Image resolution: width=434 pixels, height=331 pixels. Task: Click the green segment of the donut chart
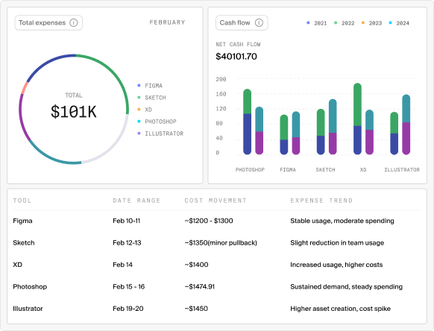(112, 72)
